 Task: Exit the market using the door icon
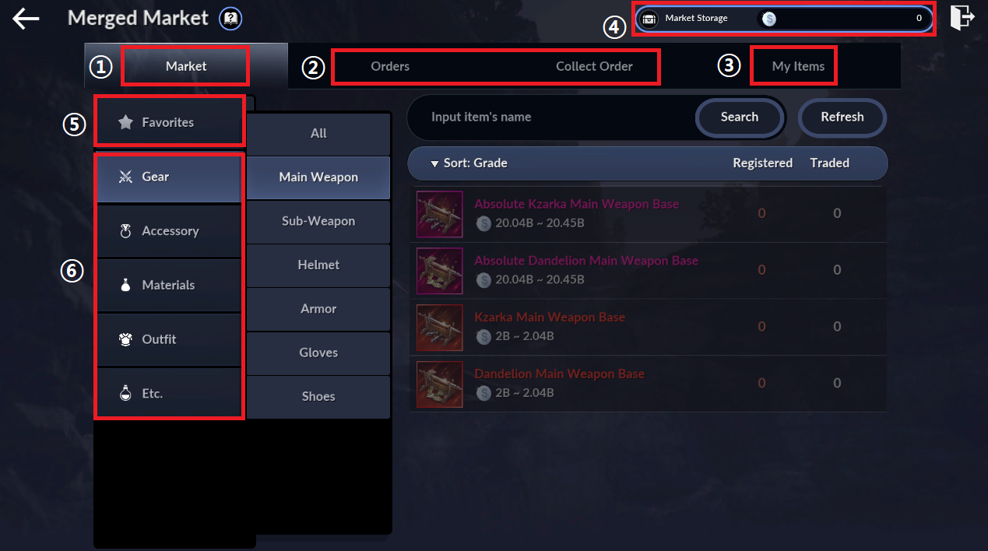tap(962, 17)
